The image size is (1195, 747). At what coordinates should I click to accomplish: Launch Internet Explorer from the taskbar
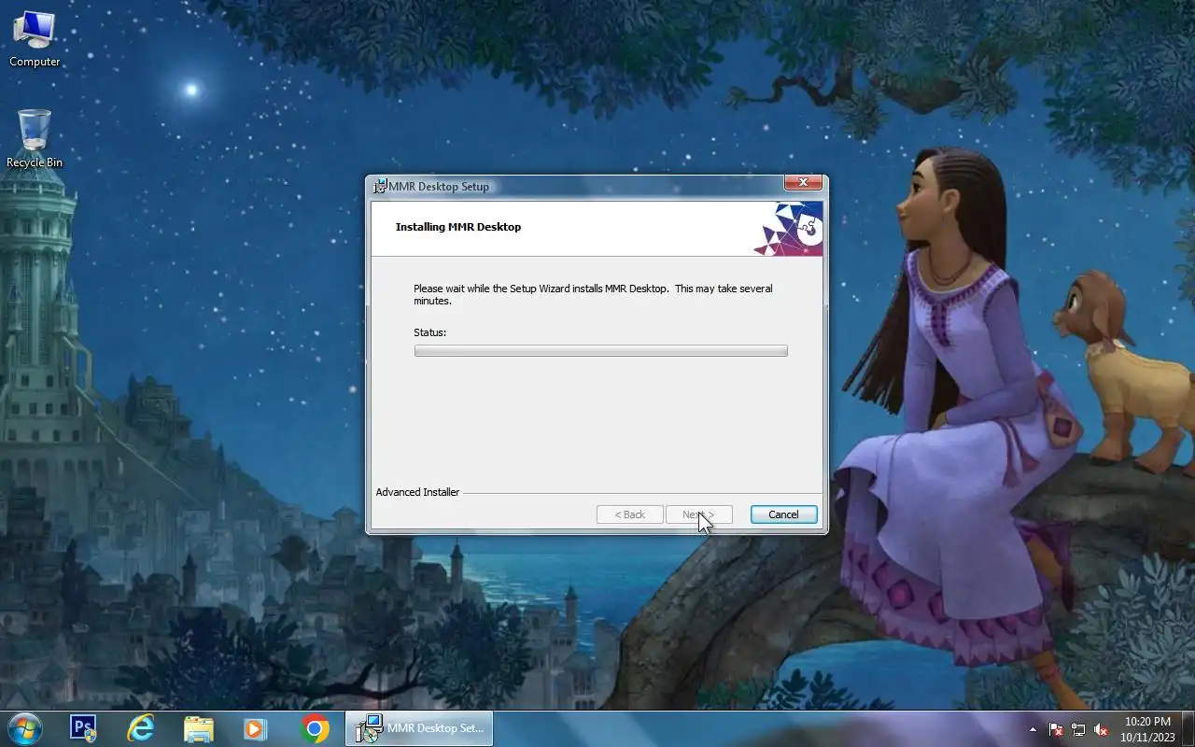[141, 728]
